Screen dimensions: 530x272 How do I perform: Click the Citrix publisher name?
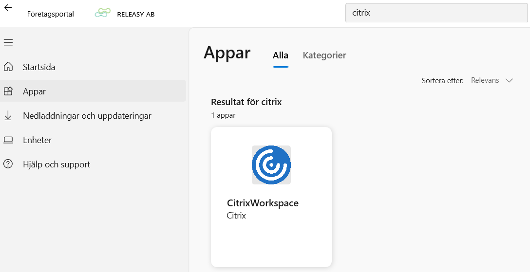(236, 215)
